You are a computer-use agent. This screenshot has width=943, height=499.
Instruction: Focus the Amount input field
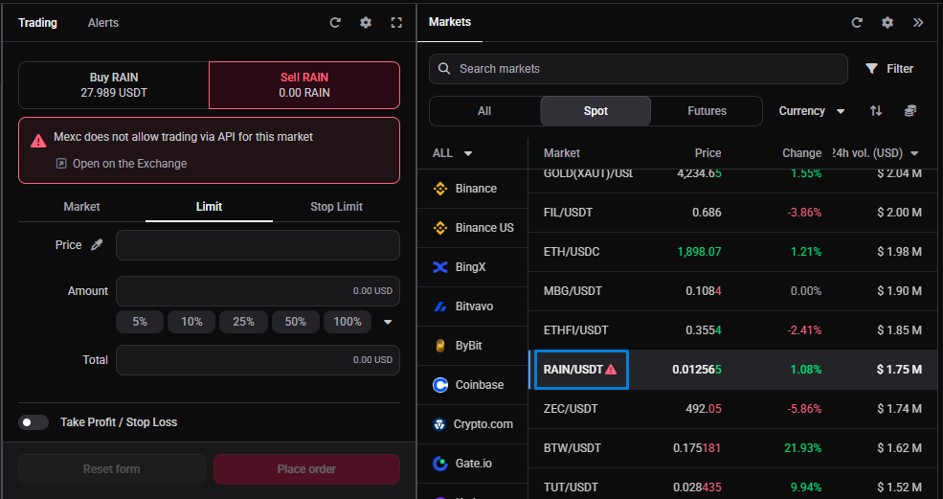pos(258,291)
